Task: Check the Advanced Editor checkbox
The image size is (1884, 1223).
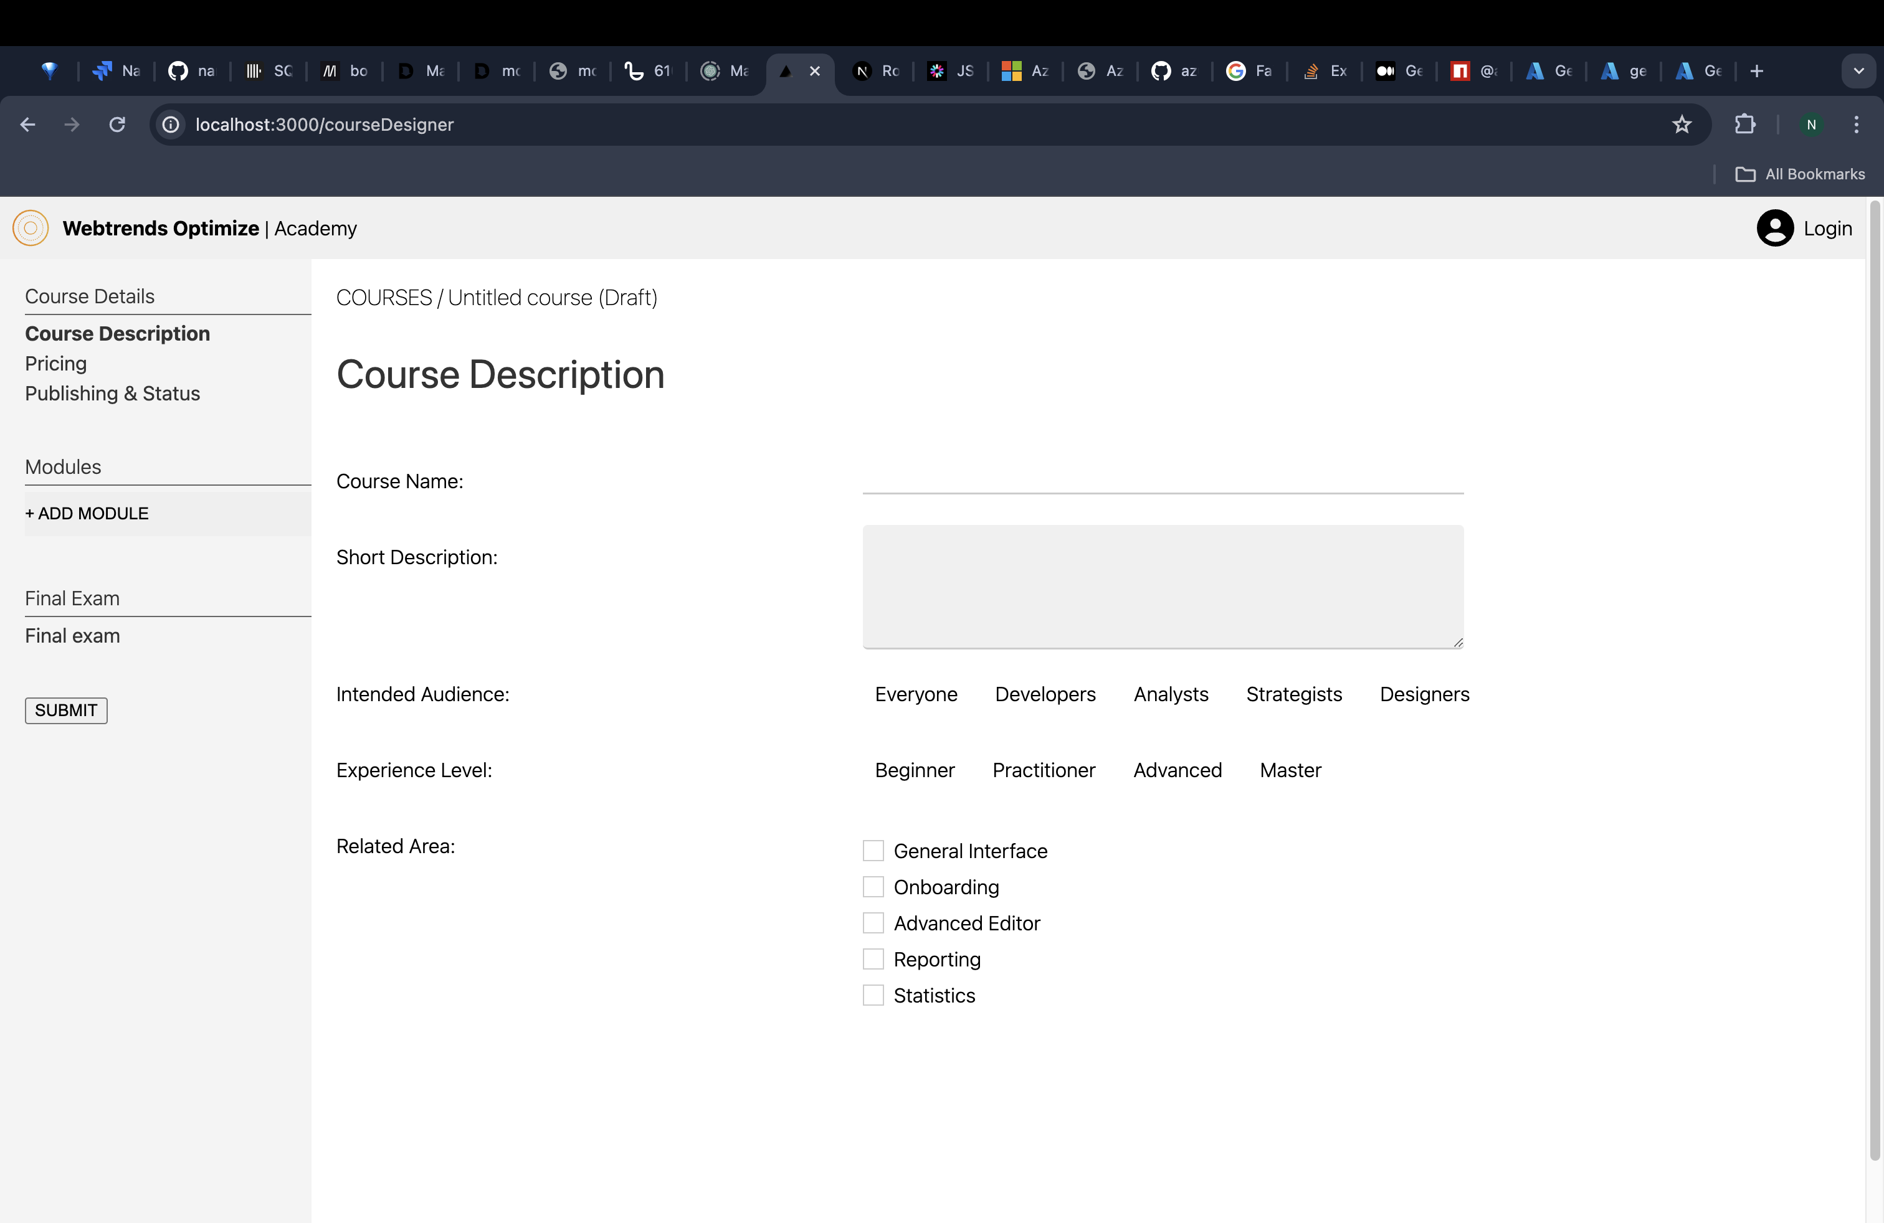Action: tap(873, 923)
